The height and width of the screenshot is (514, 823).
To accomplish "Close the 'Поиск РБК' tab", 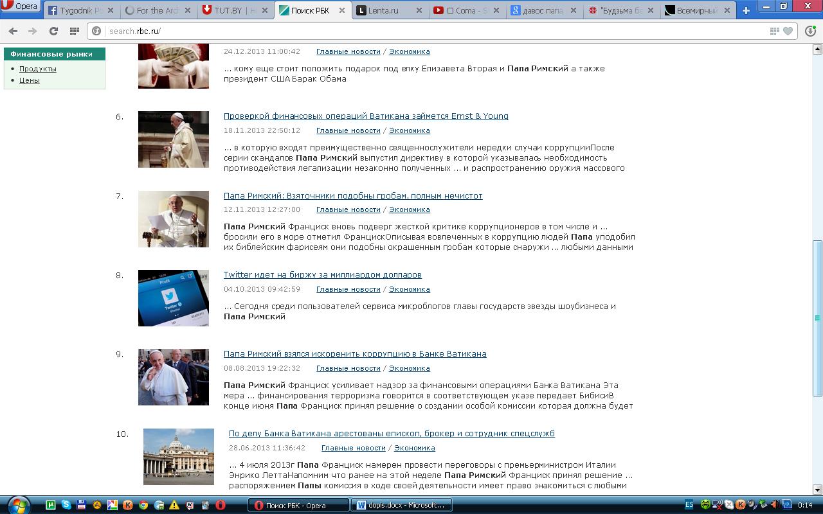I will (341, 10).
